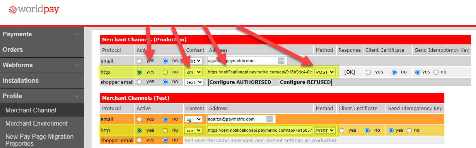Image resolution: width=476 pixels, height=148 pixels.
Task: Enable idempotency key for test http
Action: [391, 131]
